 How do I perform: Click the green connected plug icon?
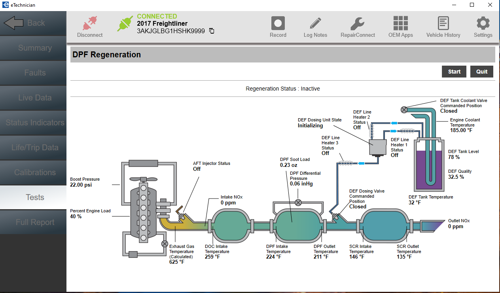coord(126,23)
